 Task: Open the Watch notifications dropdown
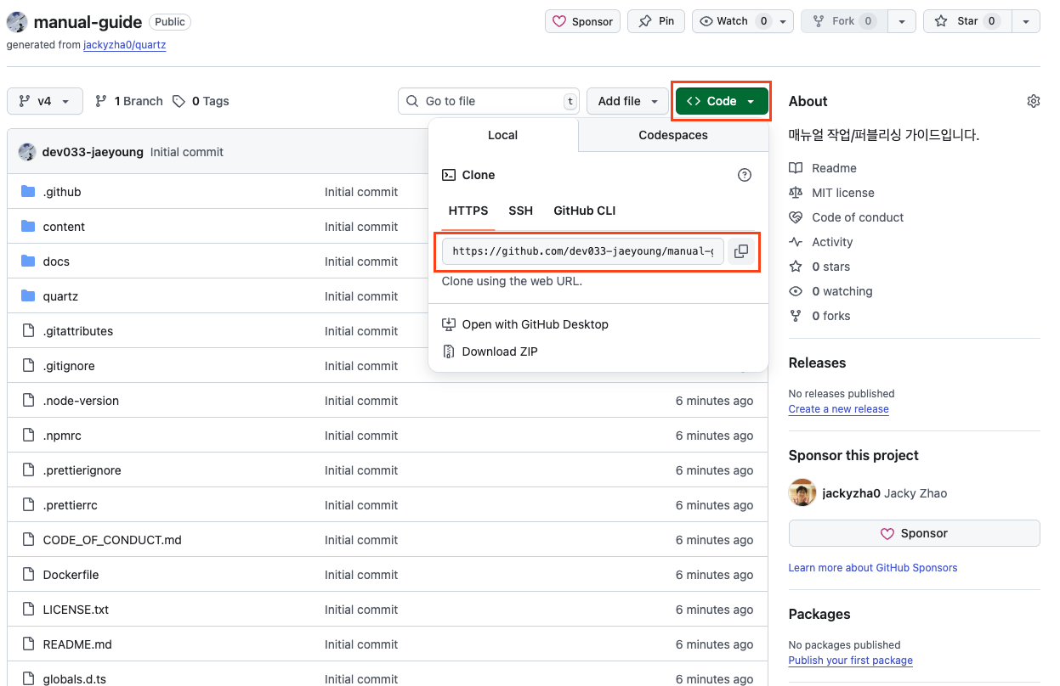(743, 21)
